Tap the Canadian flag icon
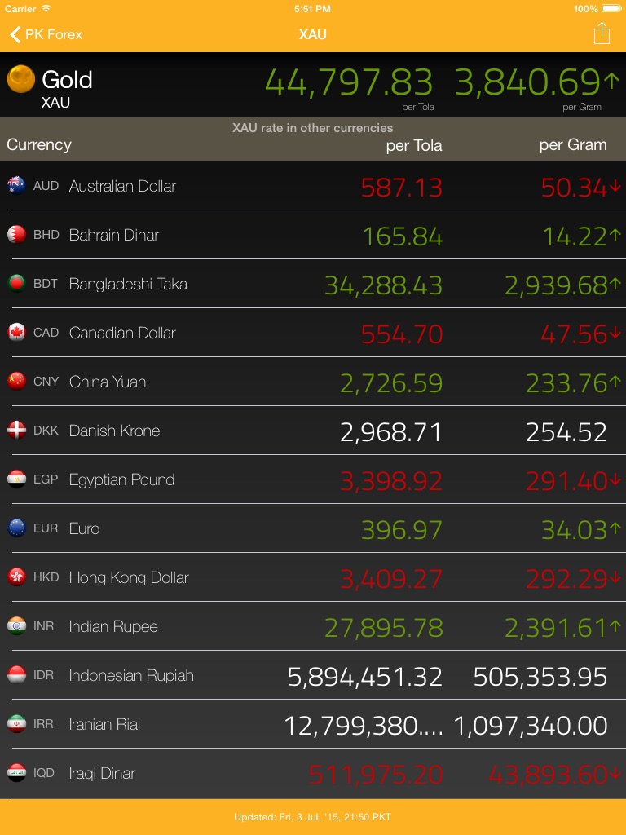Screen dimensions: 626x835 (x=16, y=333)
